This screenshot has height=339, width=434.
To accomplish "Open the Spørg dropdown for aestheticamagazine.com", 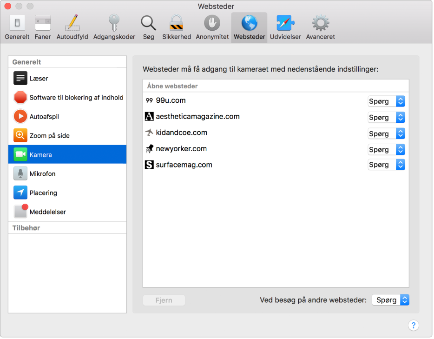I will [x=387, y=118].
